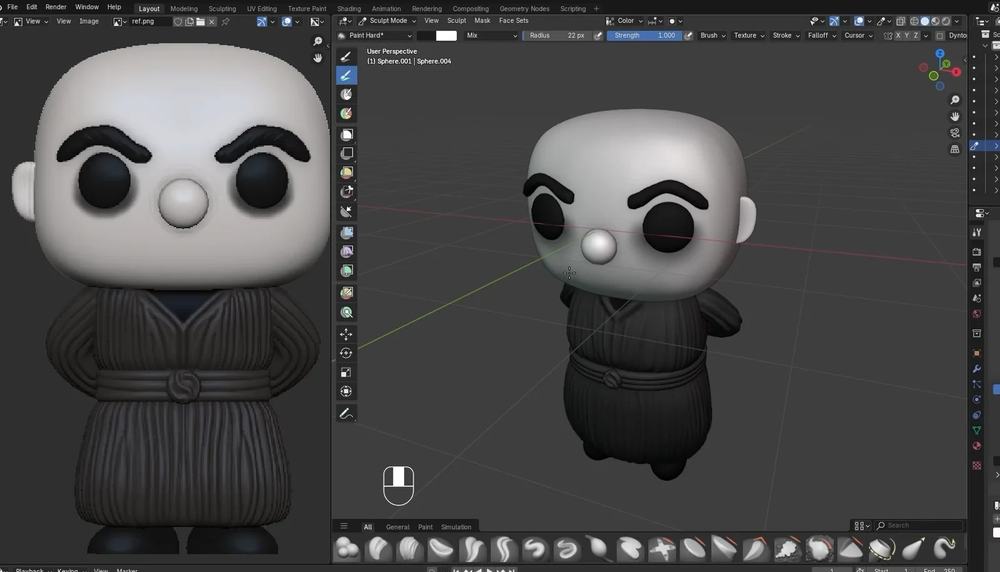The image size is (1000, 572).
Task: Toggle Dyntopo sculpting on
Action: click(941, 36)
